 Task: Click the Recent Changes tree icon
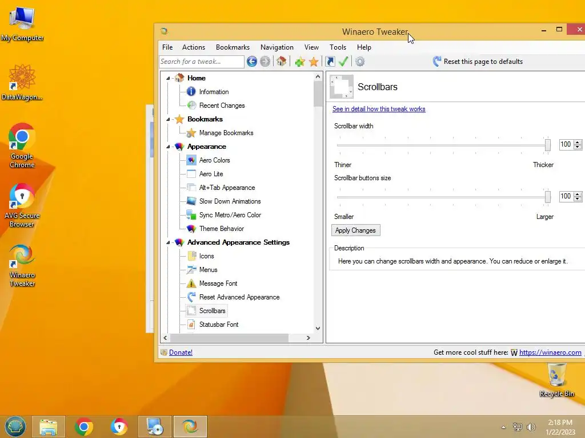coord(191,106)
